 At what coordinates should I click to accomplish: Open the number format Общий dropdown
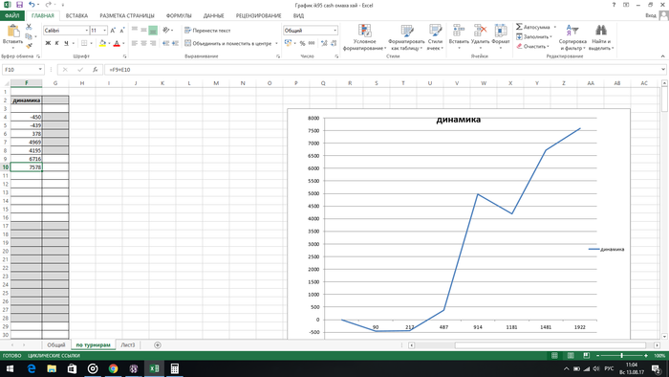click(x=334, y=31)
